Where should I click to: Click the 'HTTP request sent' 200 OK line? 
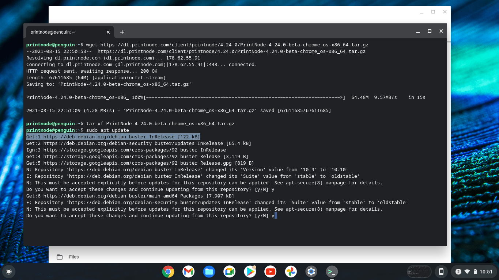pos(92,71)
